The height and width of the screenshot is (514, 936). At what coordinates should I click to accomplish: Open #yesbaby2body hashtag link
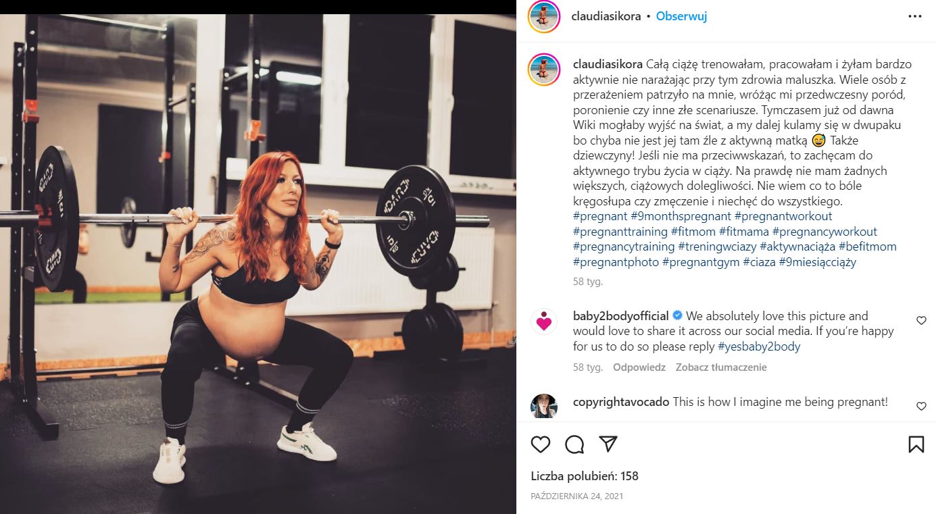(x=759, y=346)
